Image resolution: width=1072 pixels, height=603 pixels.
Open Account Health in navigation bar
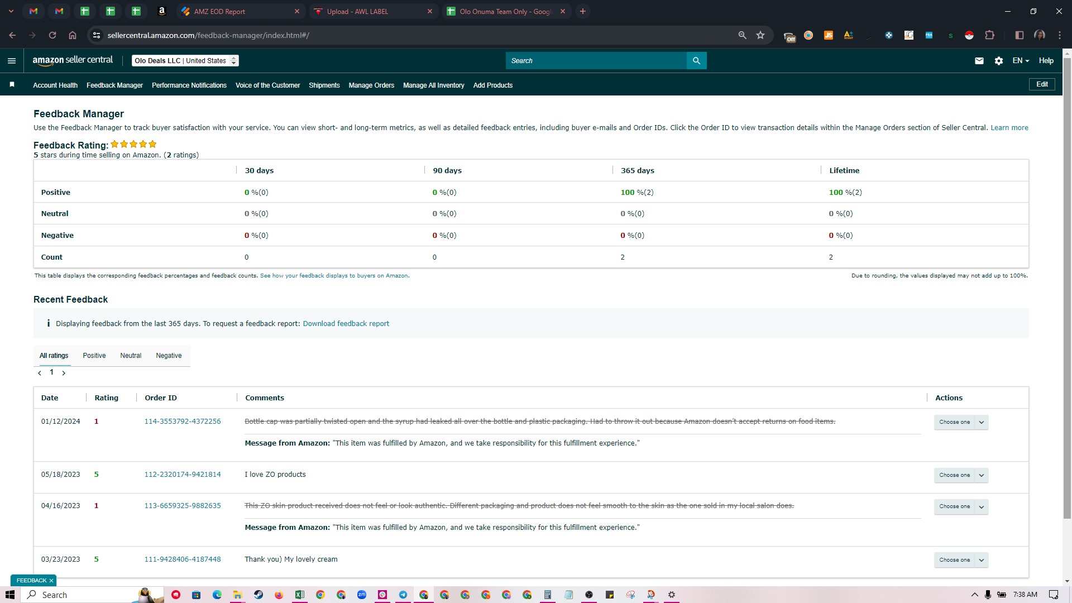[55, 85]
